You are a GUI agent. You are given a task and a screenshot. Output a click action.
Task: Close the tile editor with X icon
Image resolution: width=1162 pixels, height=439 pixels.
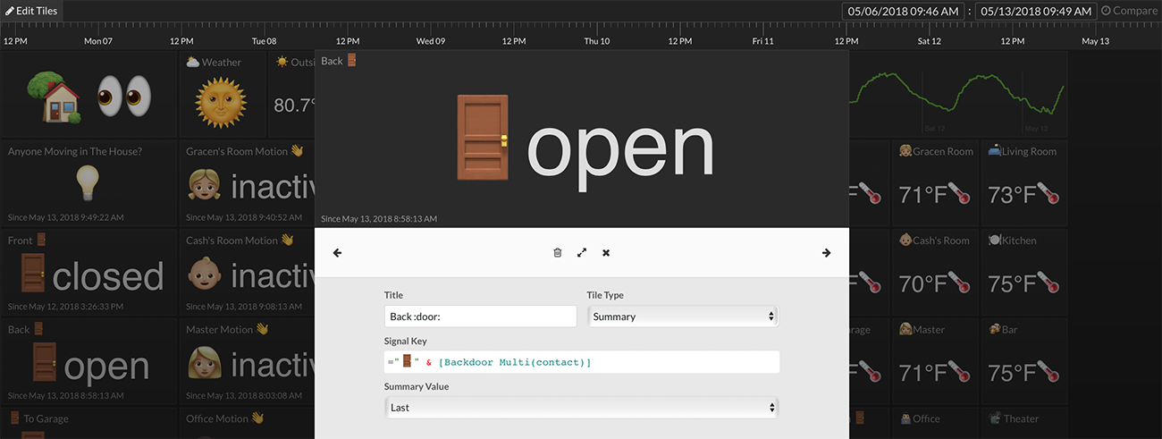606,253
